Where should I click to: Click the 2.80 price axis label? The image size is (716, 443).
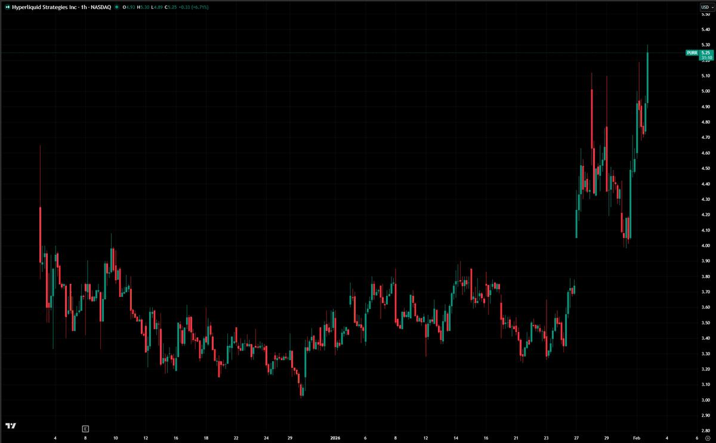[705, 430]
